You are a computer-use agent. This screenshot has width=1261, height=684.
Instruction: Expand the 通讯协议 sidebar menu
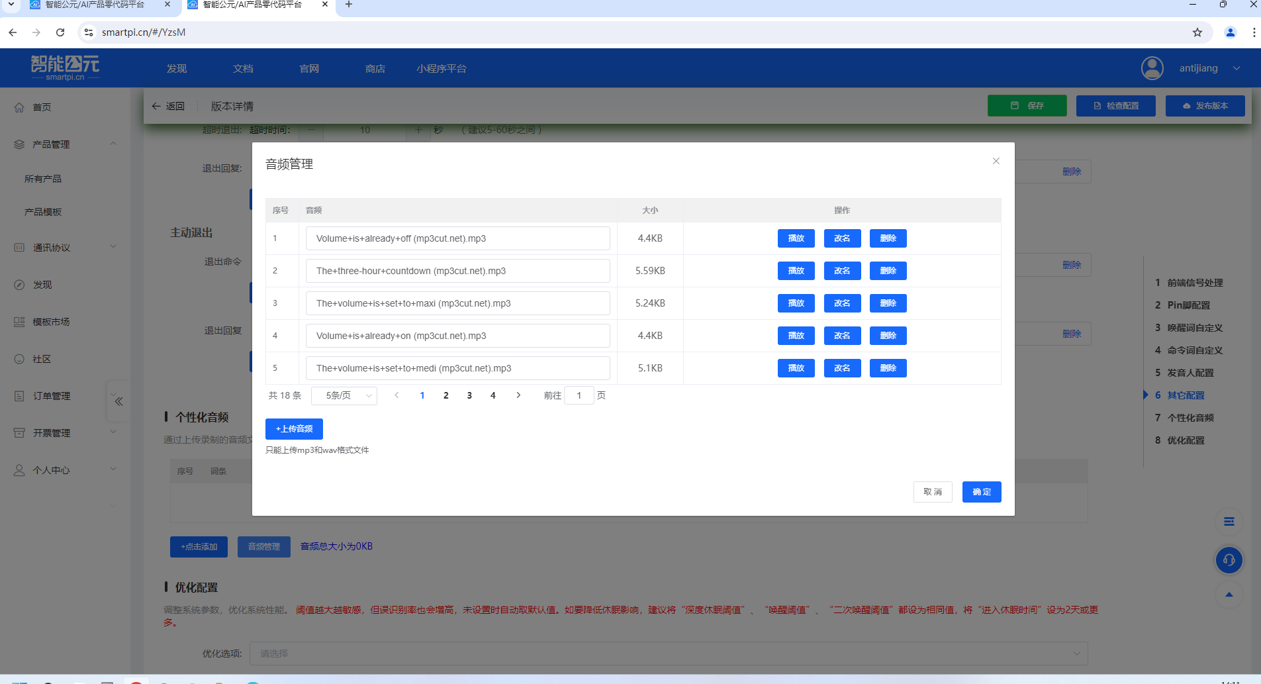click(113, 247)
